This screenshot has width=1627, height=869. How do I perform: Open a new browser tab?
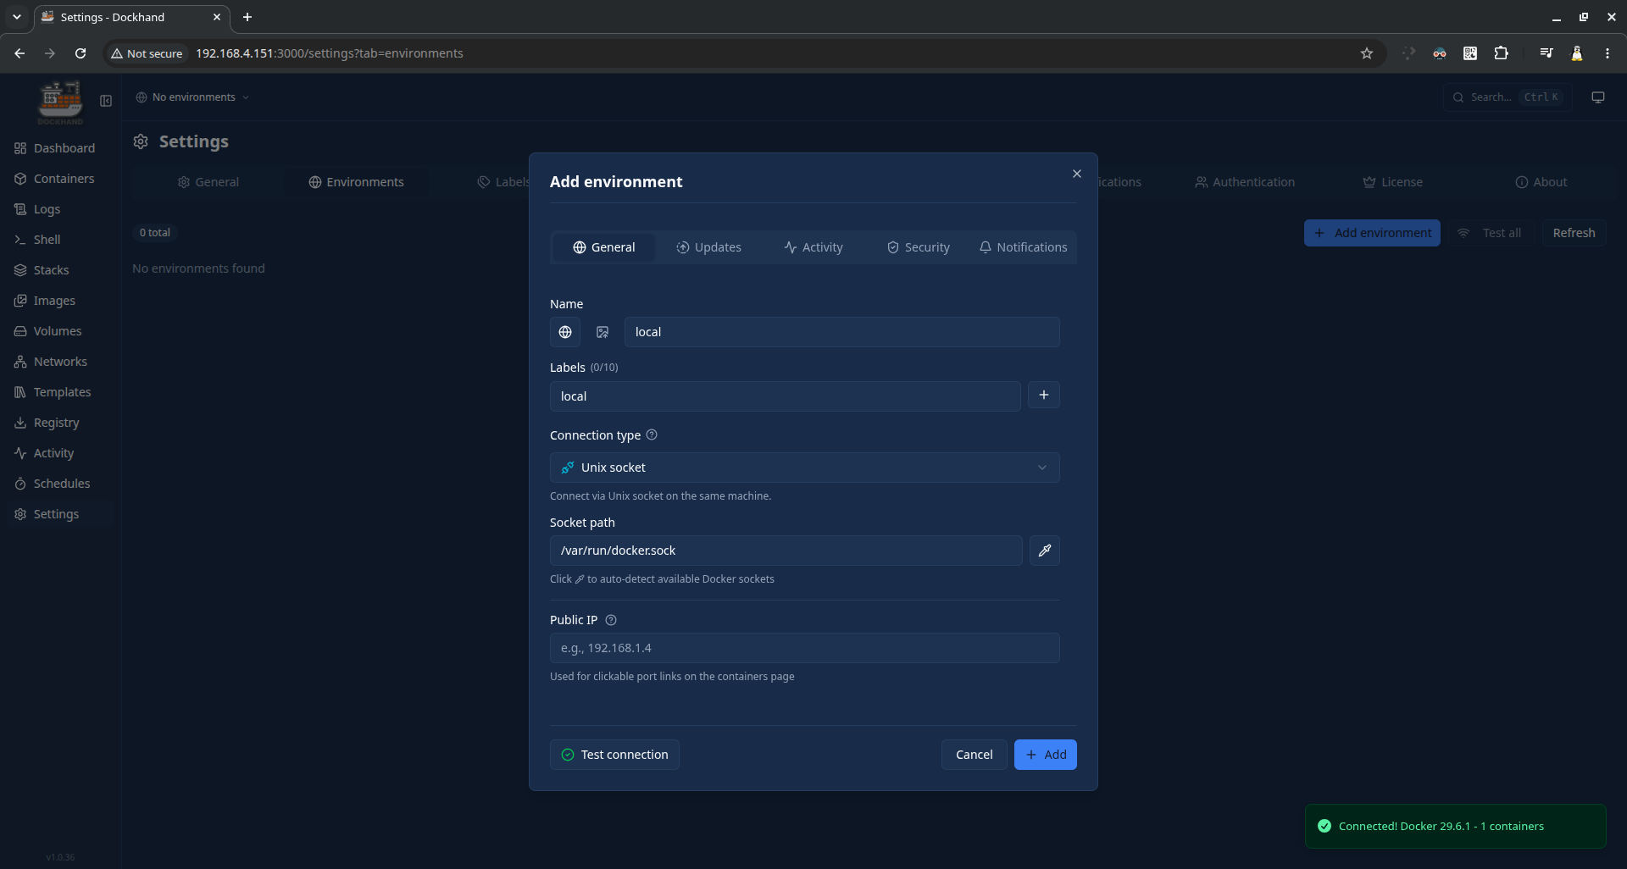[247, 17]
